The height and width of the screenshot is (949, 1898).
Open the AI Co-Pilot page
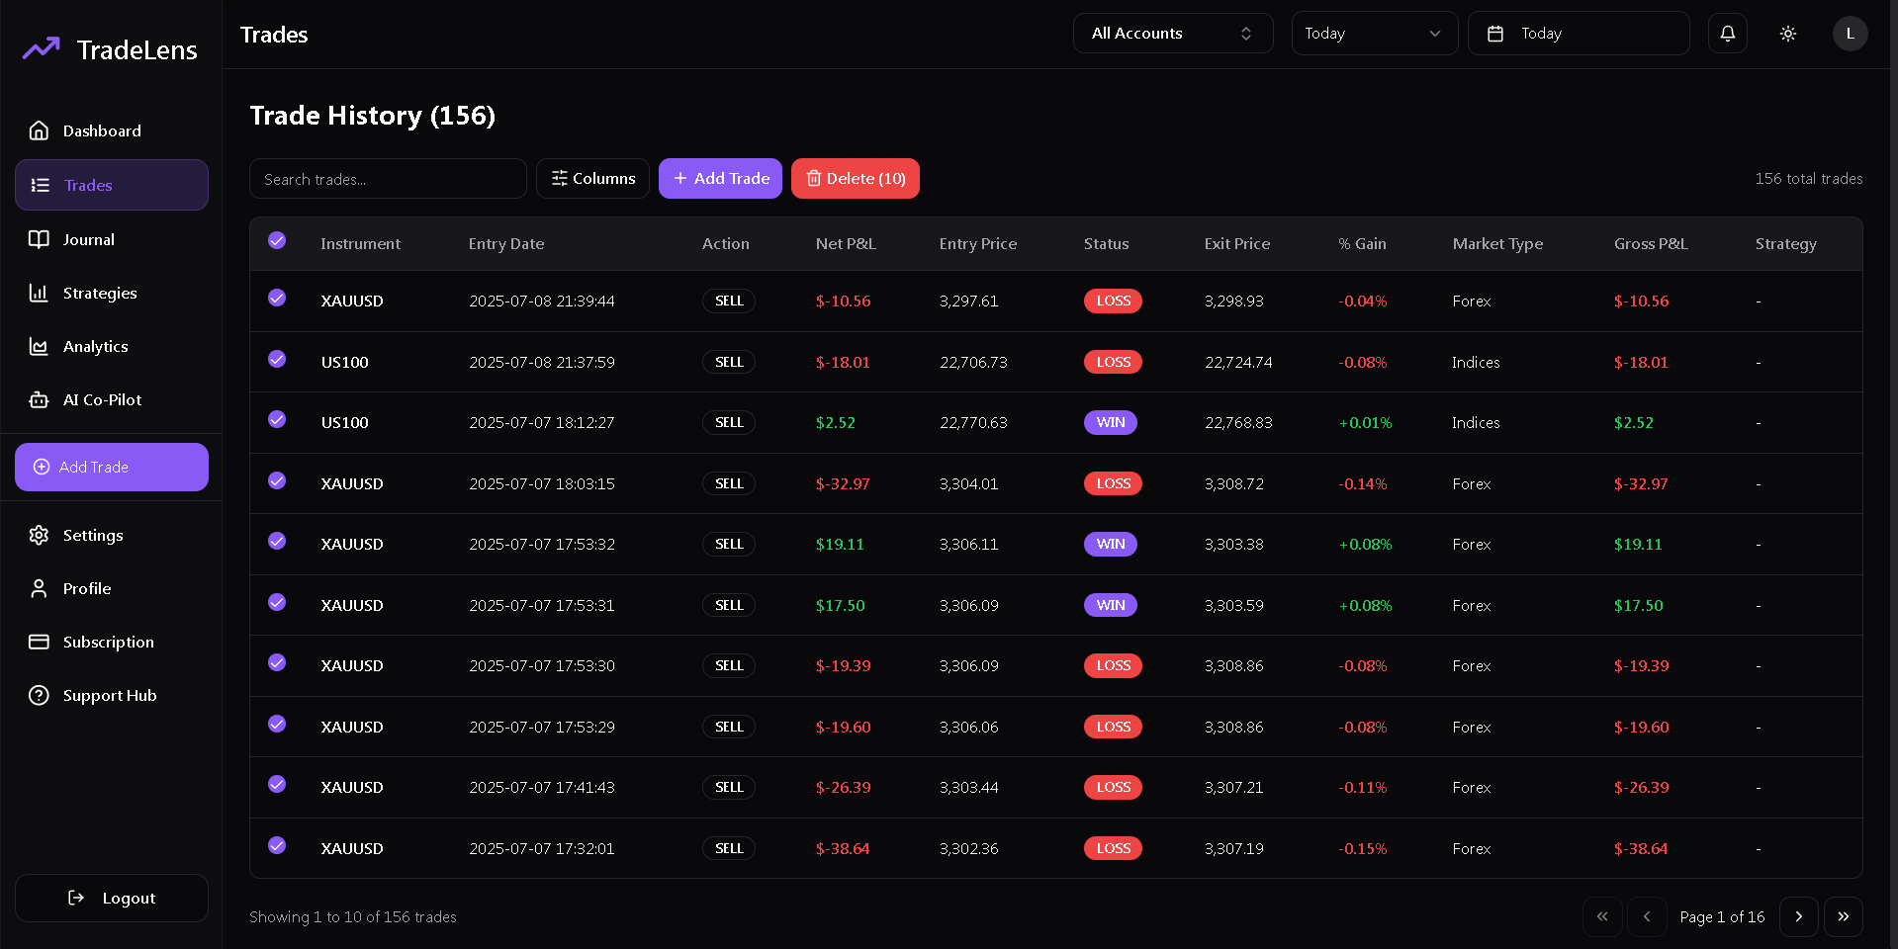(x=102, y=399)
